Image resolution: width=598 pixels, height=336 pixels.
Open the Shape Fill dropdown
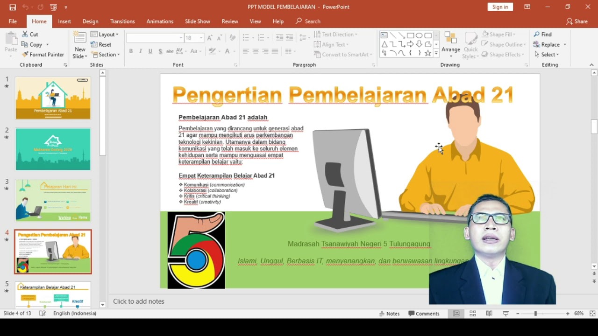point(499,34)
